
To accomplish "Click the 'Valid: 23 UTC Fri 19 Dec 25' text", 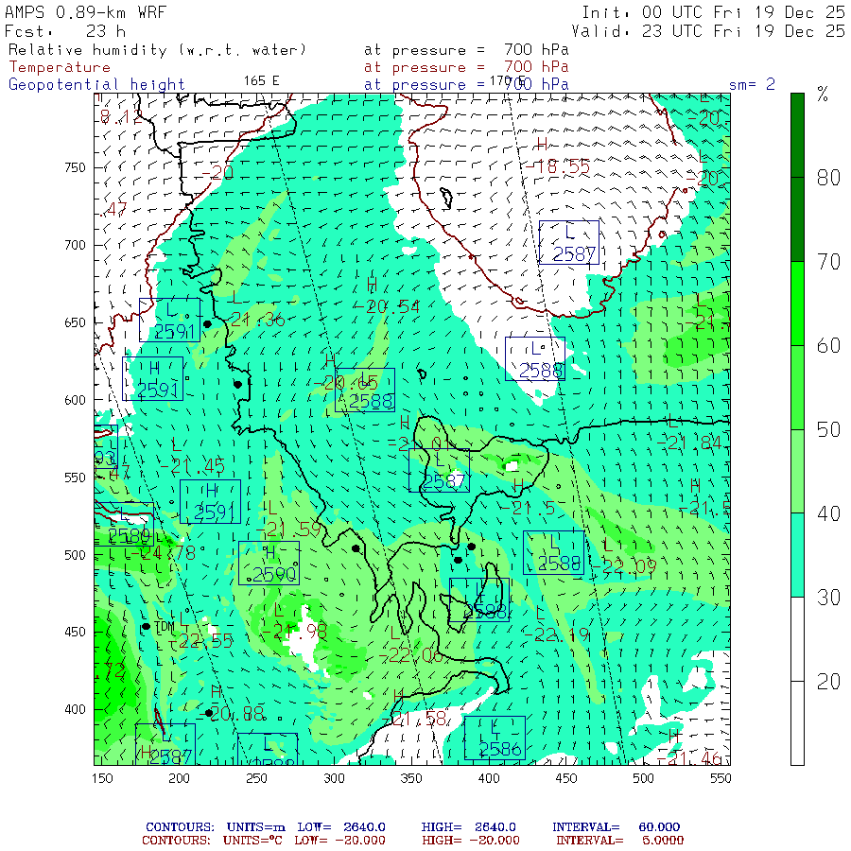I will (707, 31).
